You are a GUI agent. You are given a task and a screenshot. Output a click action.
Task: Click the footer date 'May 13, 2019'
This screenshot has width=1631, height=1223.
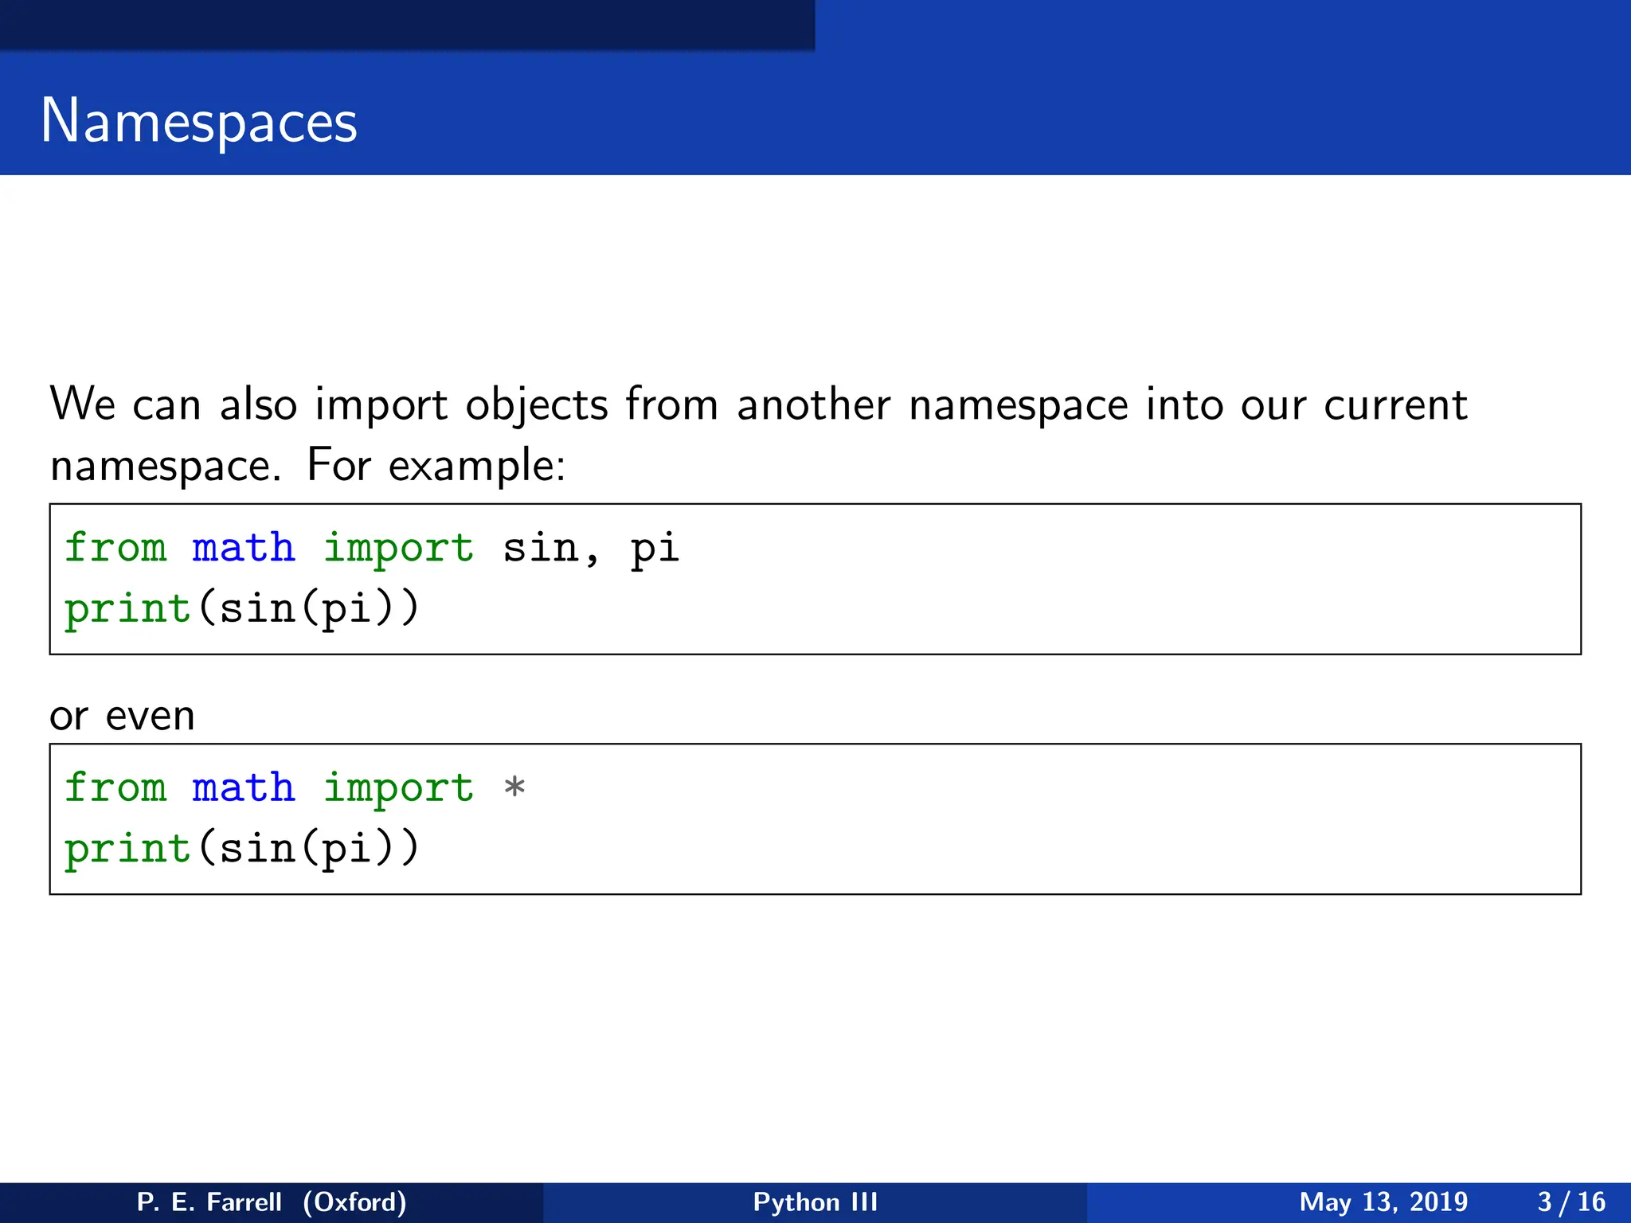pyautogui.click(x=1383, y=1202)
